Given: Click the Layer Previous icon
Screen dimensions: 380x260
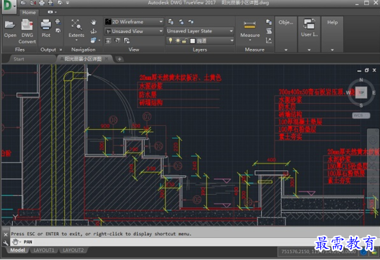Looking at the screenshot, I should tap(182, 22).
